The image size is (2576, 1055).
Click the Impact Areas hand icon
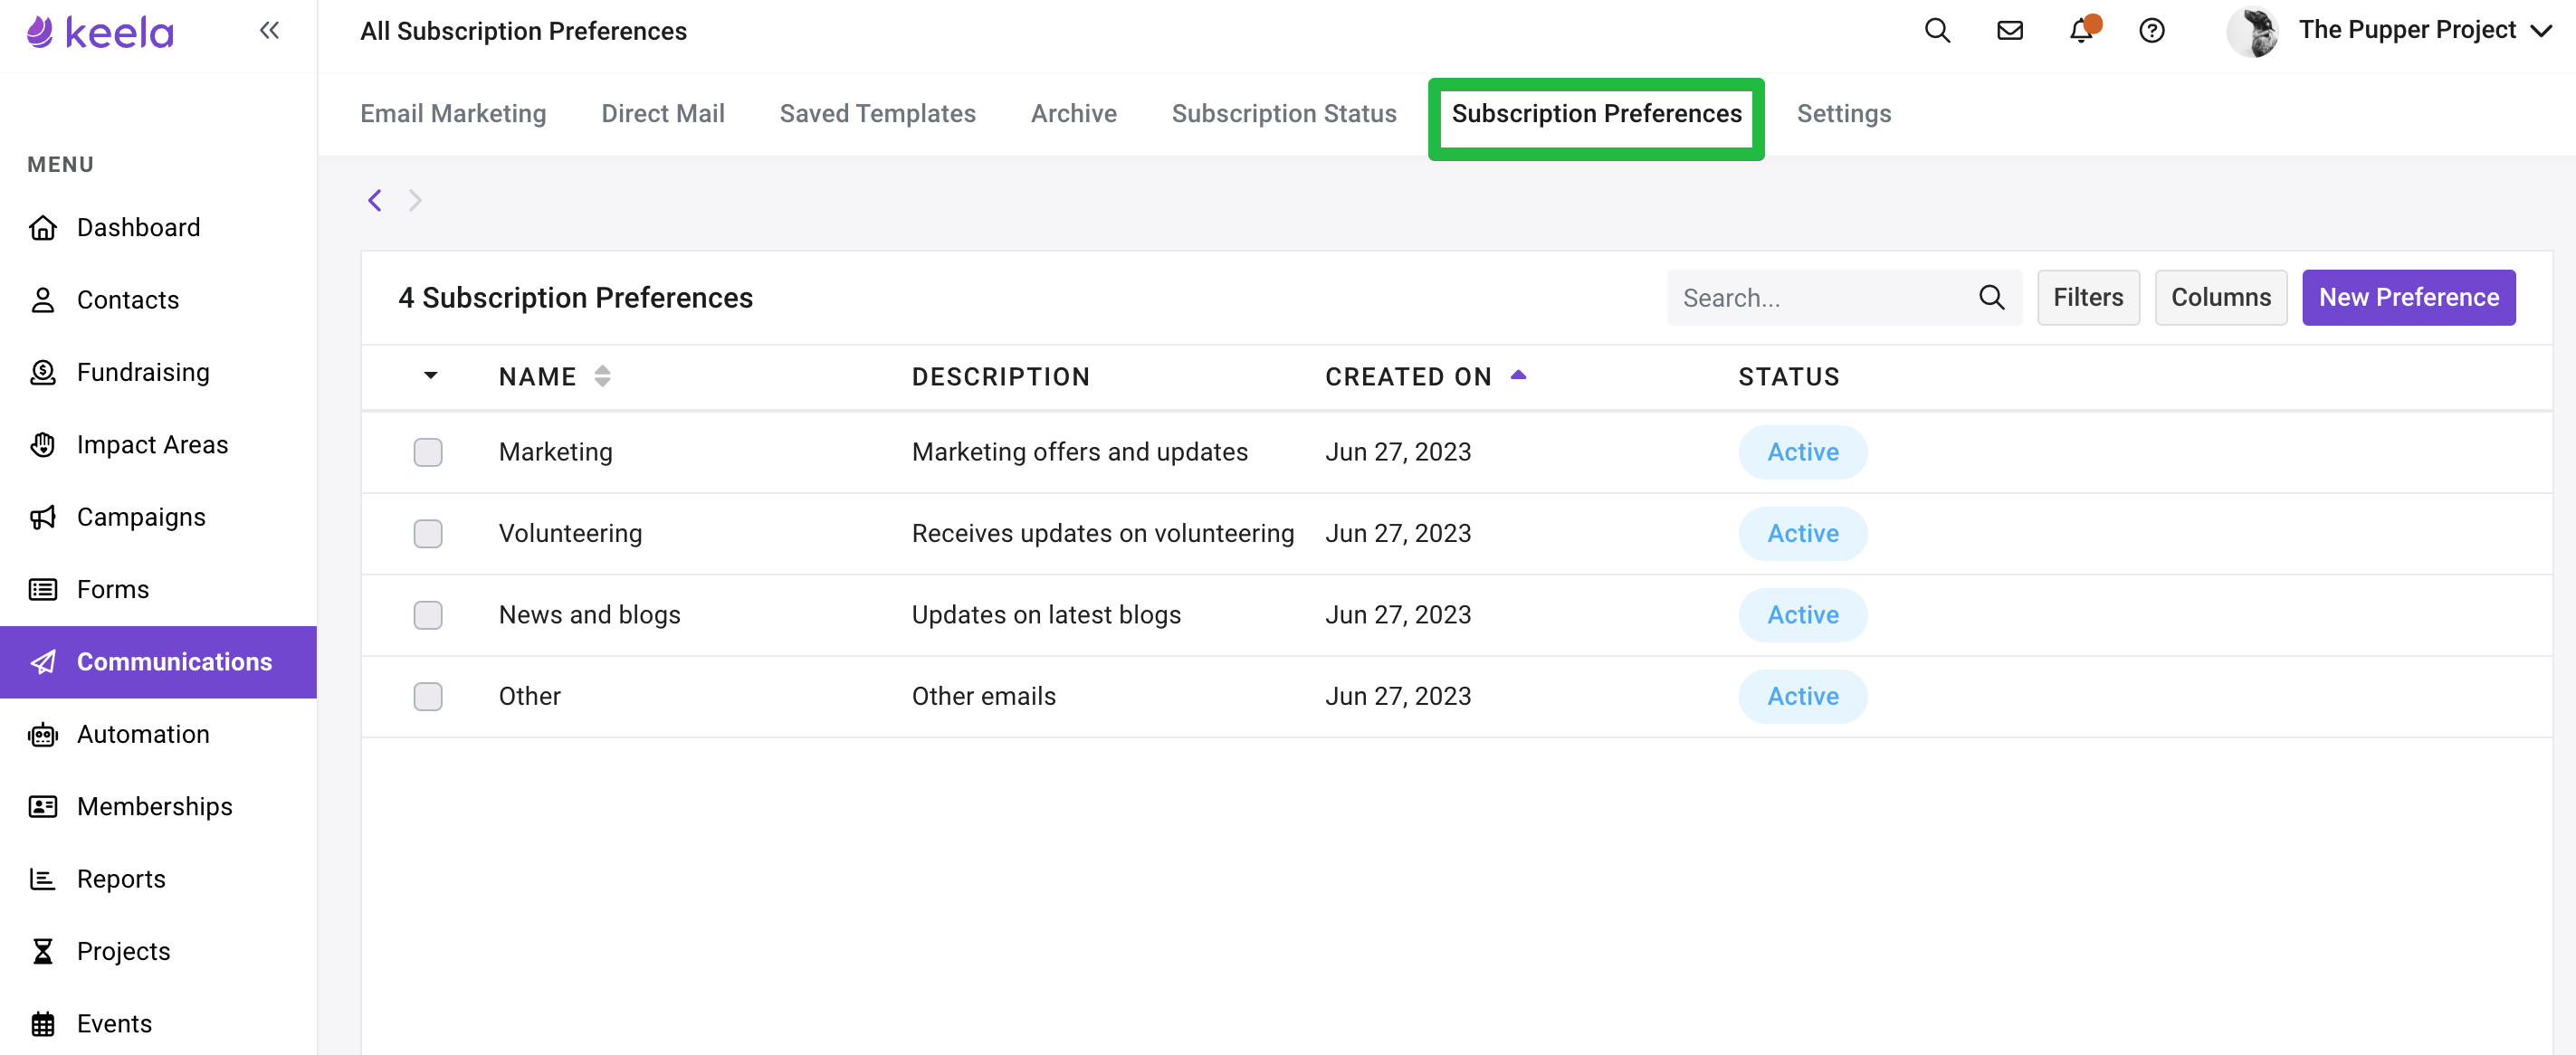click(42, 445)
